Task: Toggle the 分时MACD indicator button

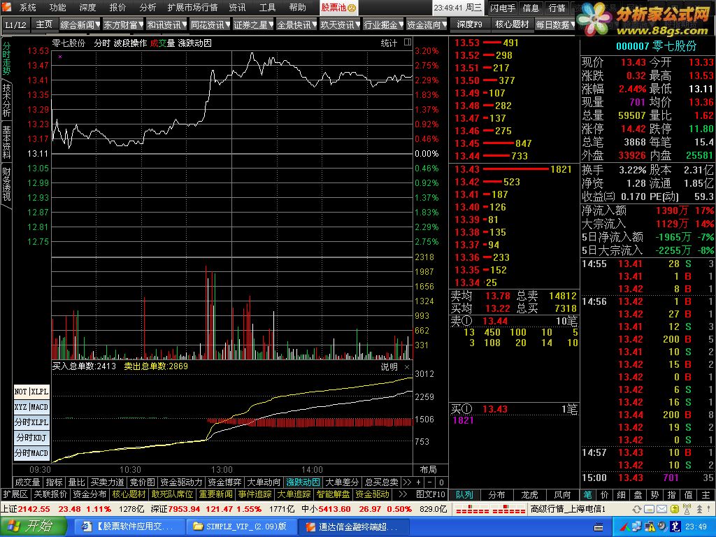Action: 31,453
